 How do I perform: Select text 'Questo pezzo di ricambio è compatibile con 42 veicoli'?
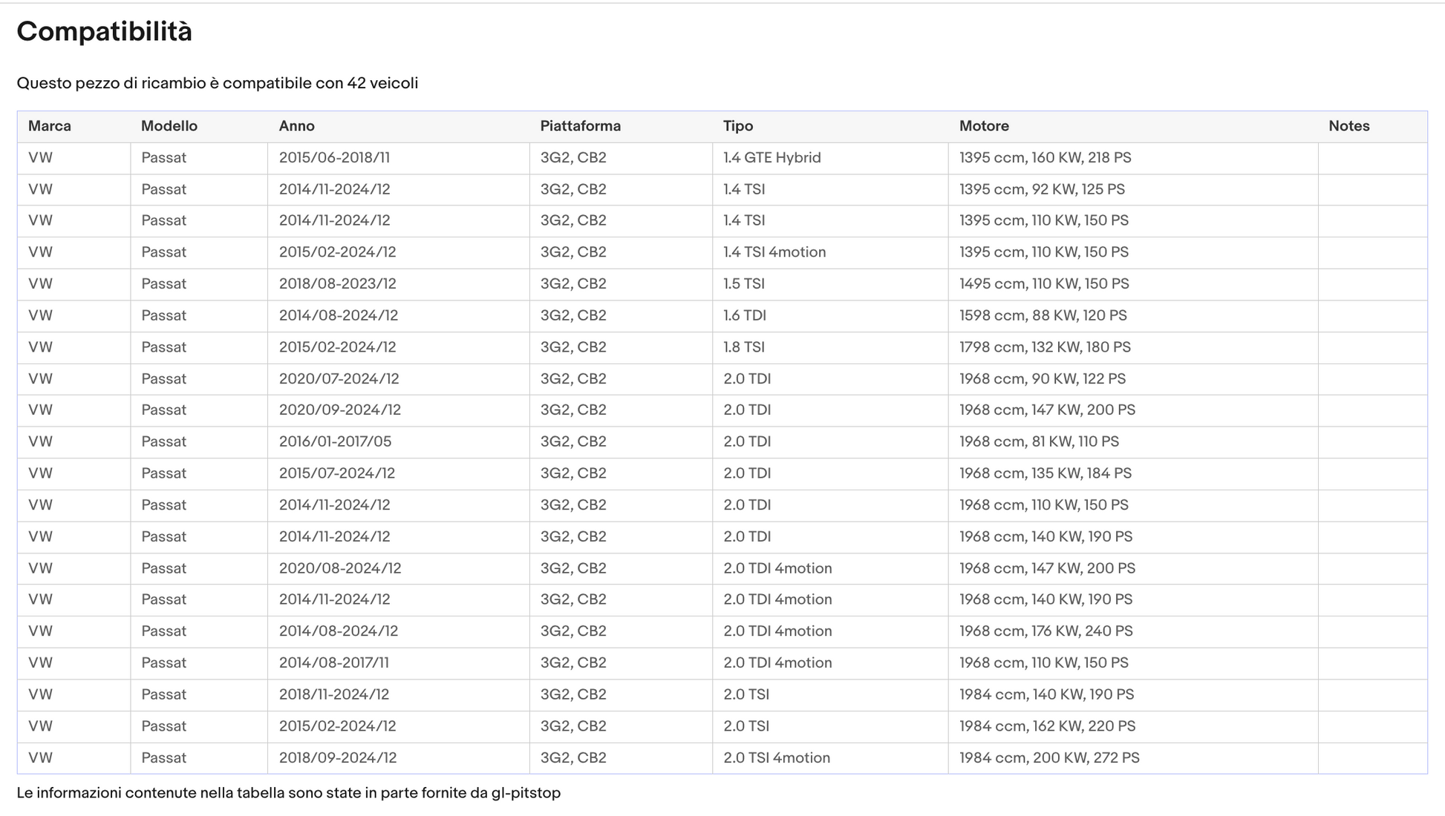[x=218, y=83]
